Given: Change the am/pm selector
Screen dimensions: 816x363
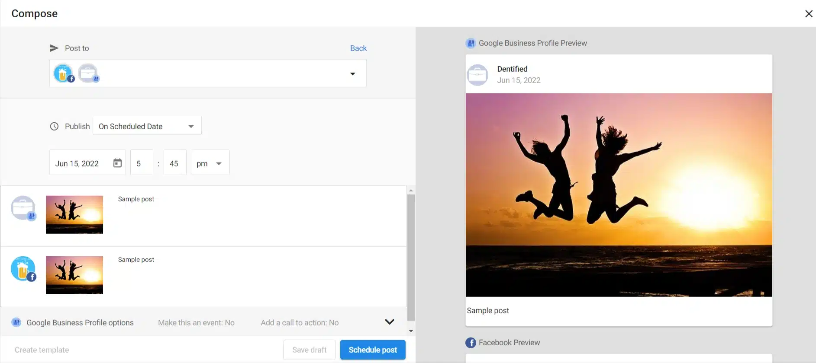Looking at the screenshot, I should click(x=210, y=163).
